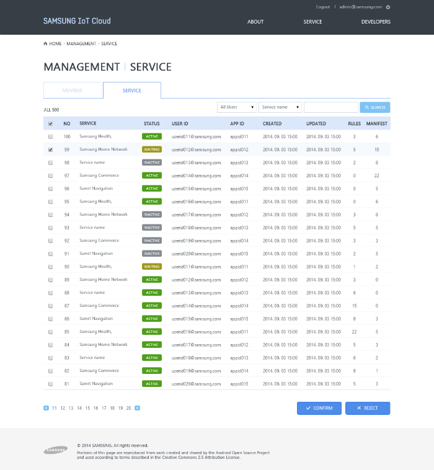The image size is (434, 470).
Task: Tick the checkbox for row 96
Action: (51, 189)
